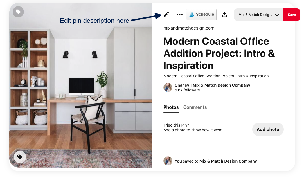Select the Photos tab
This screenshot has width=306, height=178.
171,107
